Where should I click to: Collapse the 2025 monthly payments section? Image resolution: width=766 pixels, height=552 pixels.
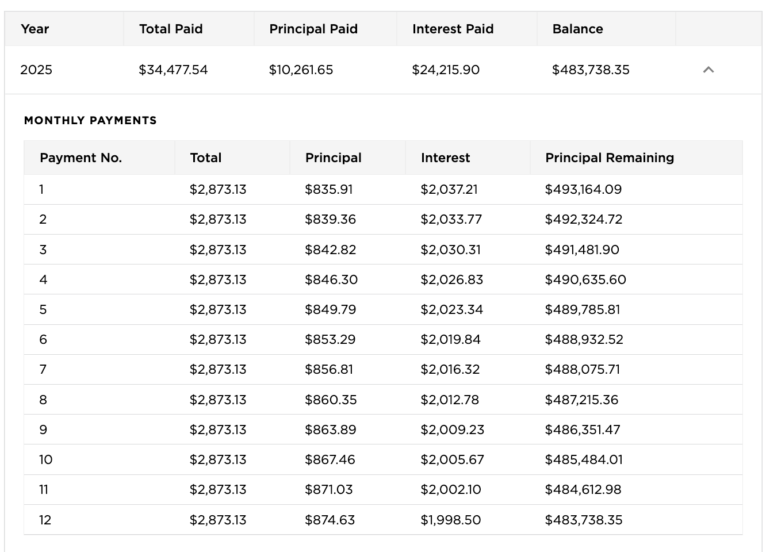pos(709,70)
